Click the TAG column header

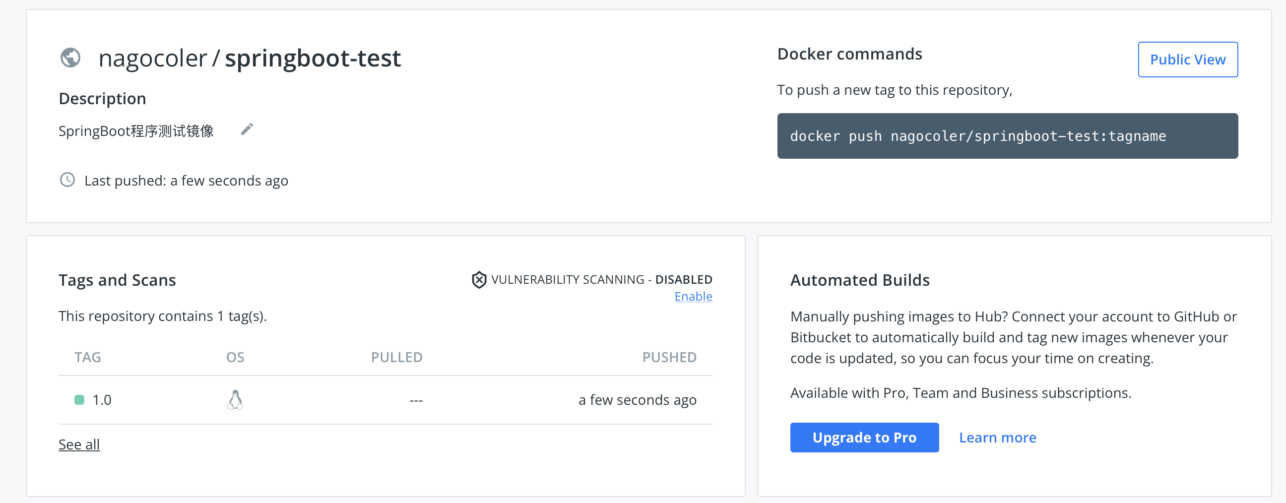point(88,357)
